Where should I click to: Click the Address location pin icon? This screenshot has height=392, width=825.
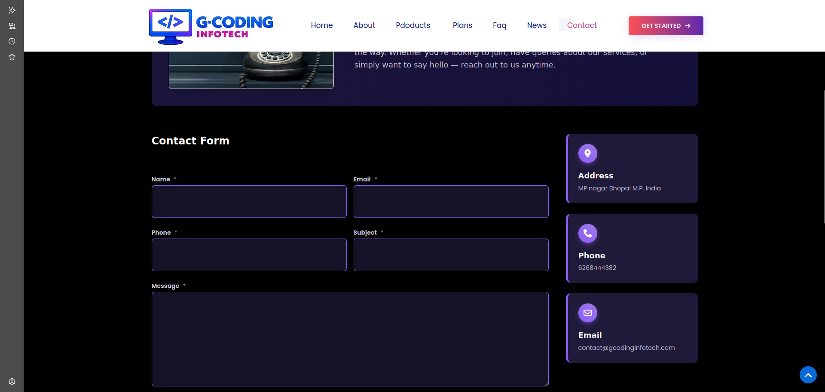(x=587, y=153)
